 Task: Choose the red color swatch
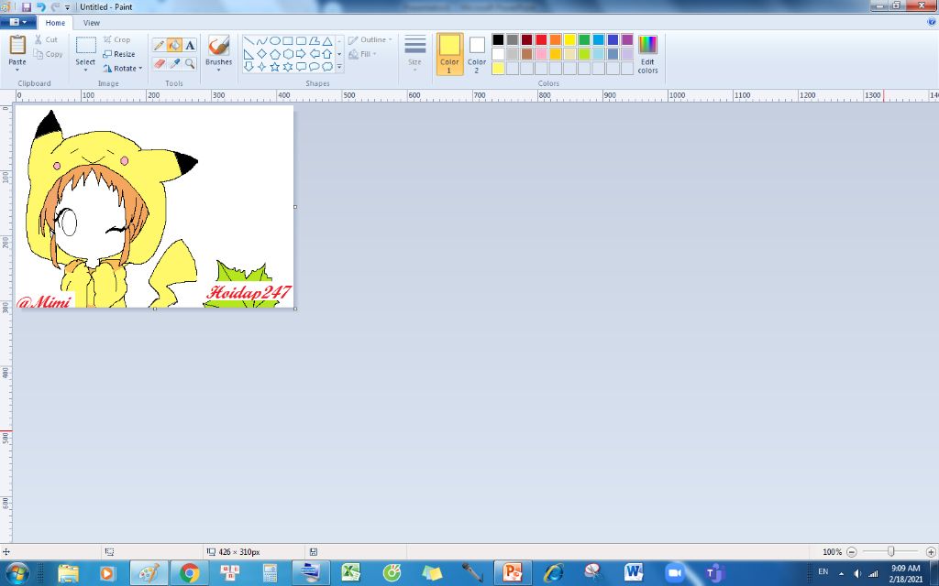[x=541, y=40]
